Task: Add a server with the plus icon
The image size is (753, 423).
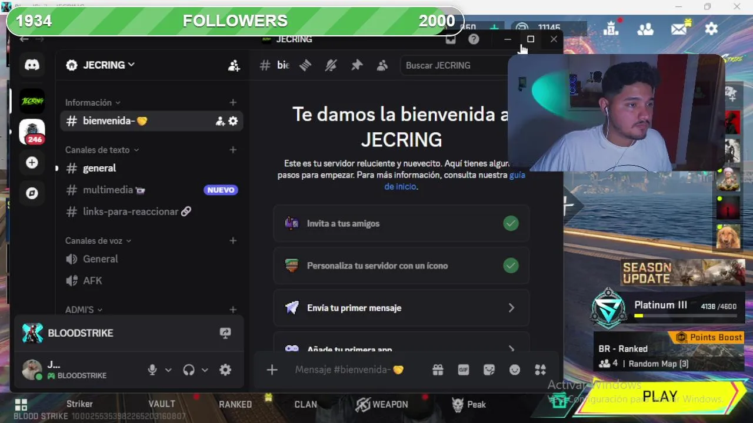Action: coord(32,163)
